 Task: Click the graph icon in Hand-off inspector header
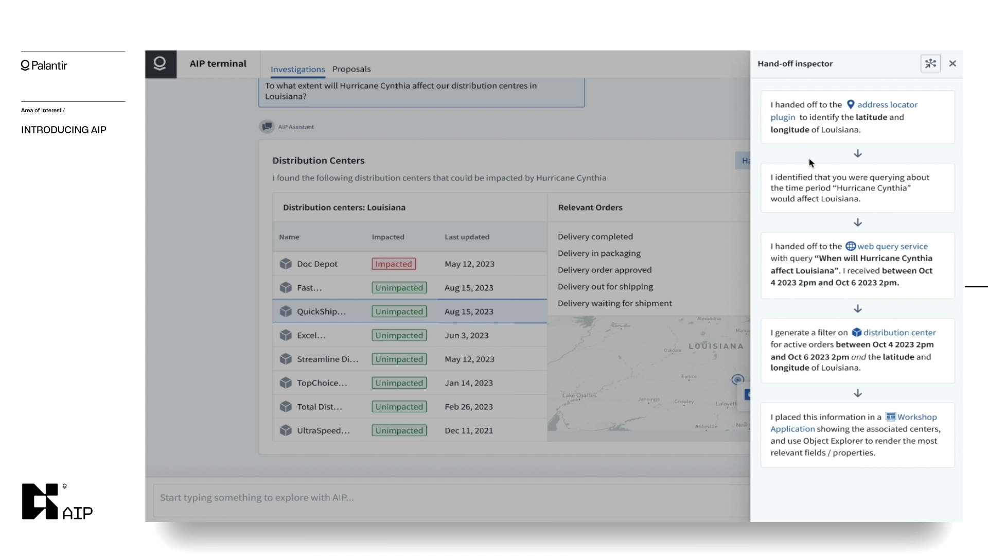930,64
